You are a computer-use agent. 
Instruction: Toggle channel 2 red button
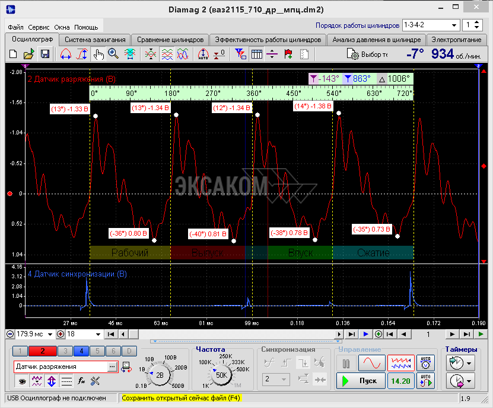[x=42, y=351]
